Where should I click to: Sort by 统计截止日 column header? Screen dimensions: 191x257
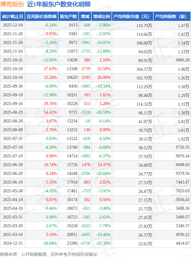[12, 17]
